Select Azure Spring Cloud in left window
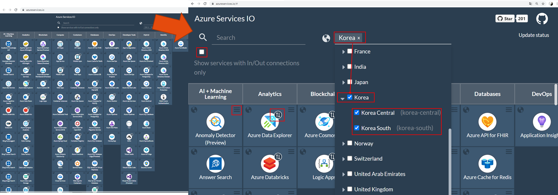Viewport: 558px width, 195px height. click(60, 138)
